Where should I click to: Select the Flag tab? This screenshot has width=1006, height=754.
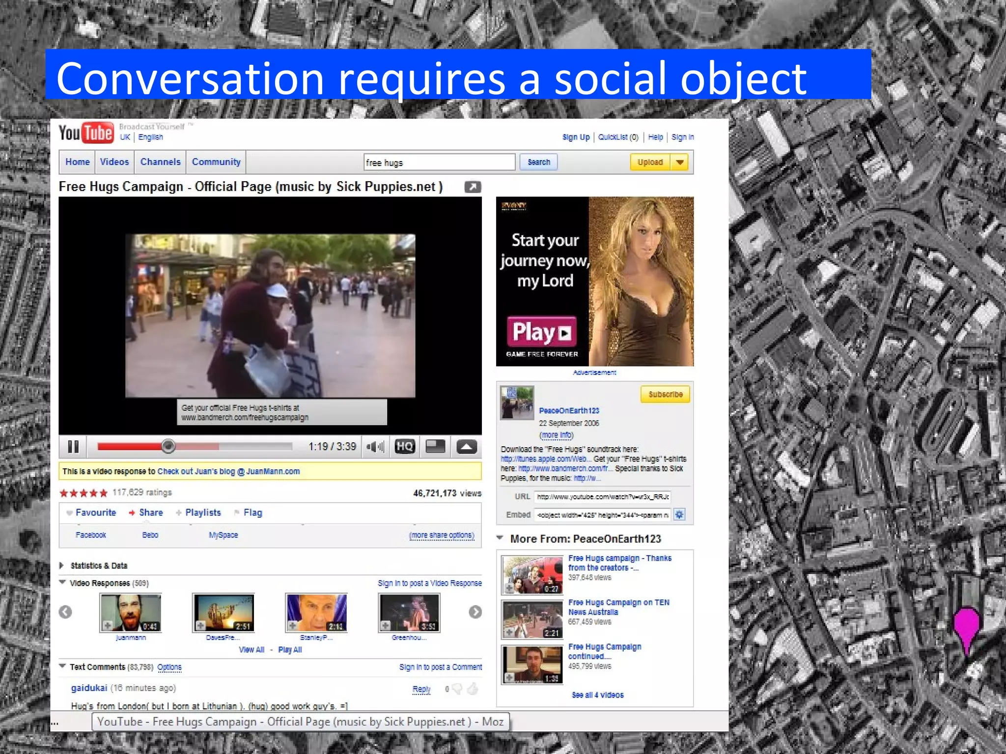click(x=248, y=512)
